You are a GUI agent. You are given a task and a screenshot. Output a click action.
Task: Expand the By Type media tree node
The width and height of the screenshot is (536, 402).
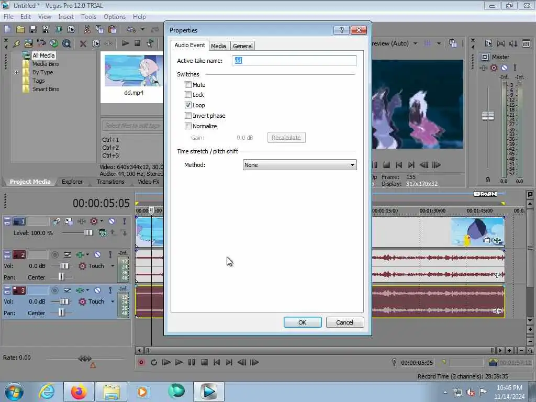16,72
